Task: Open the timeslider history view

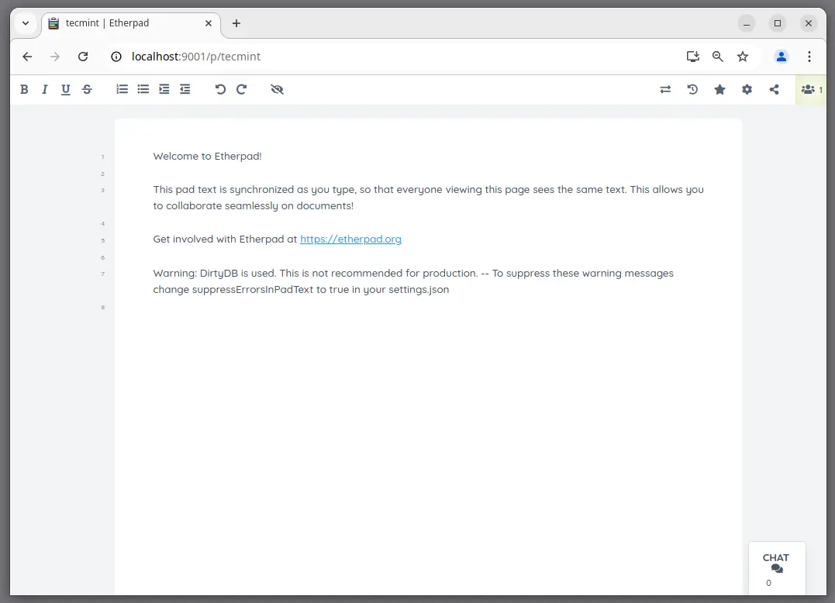Action: (692, 90)
